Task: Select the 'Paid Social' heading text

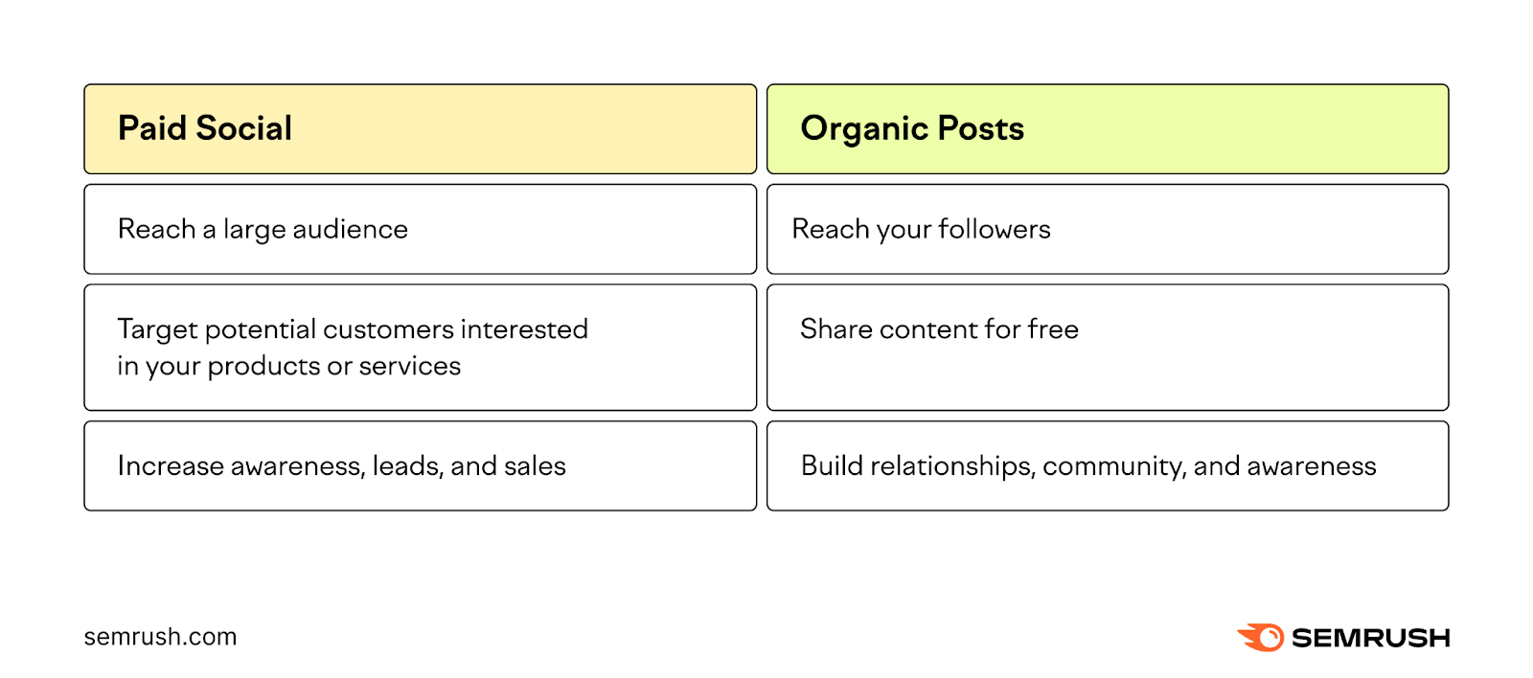Action: [x=205, y=128]
